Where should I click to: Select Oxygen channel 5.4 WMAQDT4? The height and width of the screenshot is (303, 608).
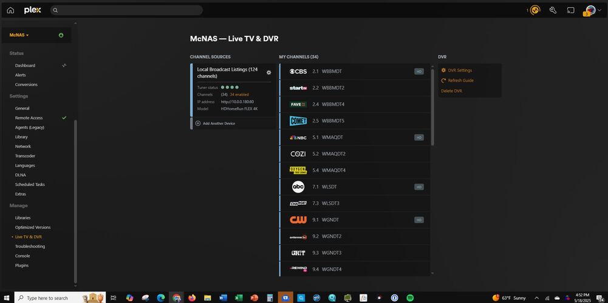(x=354, y=170)
